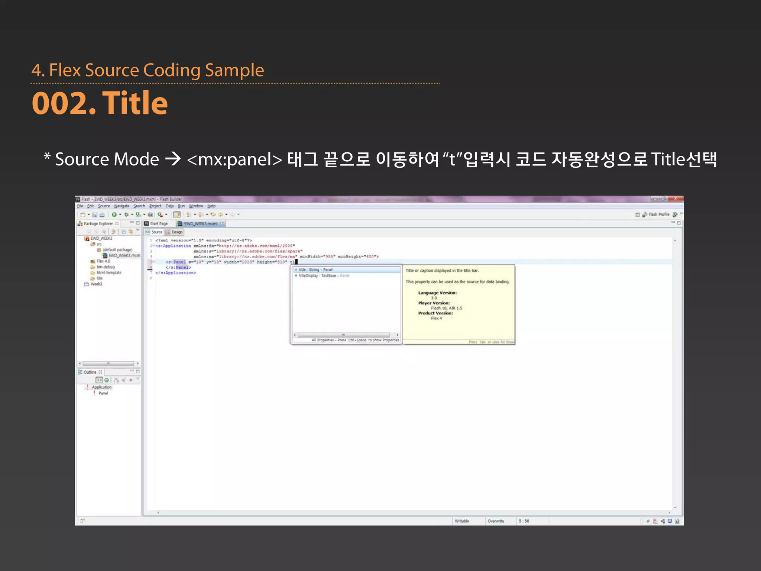Select the Flash Profile perspective button
The height and width of the screenshot is (571, 761).
coord(656,214)
